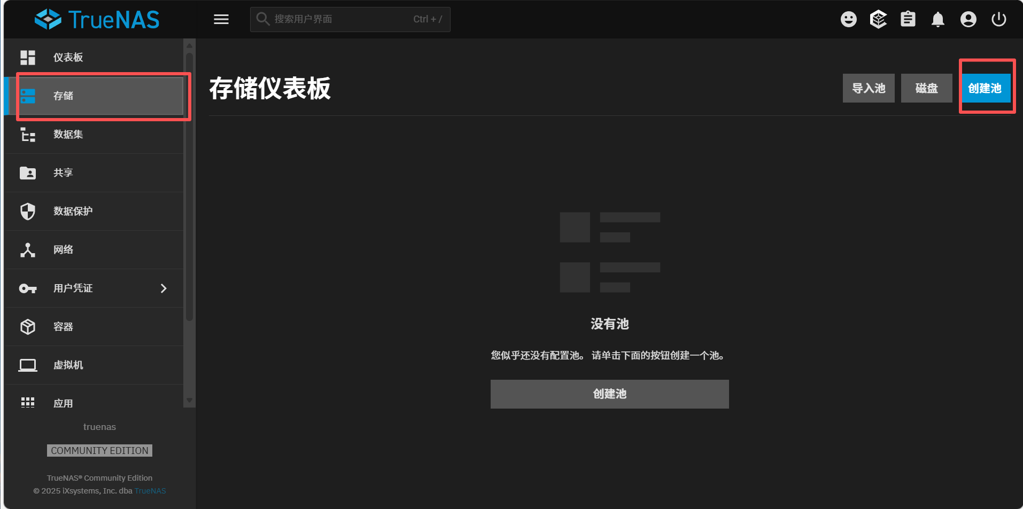Click the blue 创建池 button

[x=985, y=88]
